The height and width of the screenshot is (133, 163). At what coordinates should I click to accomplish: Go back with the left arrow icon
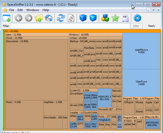click(19, 18)
